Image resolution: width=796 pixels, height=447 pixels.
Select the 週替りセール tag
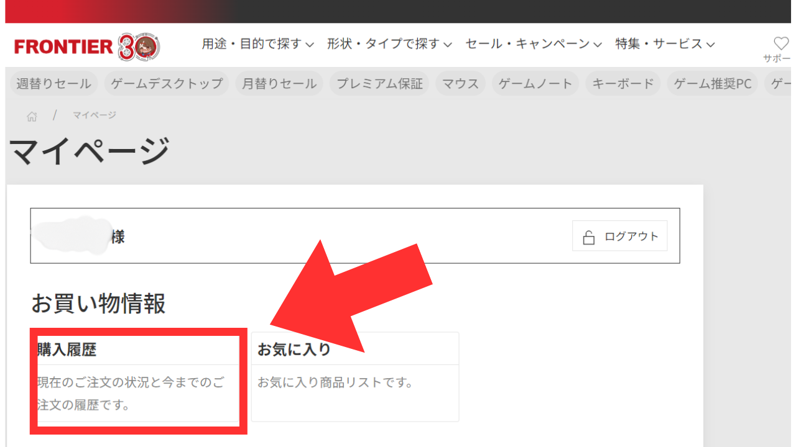tap(53, 84)
